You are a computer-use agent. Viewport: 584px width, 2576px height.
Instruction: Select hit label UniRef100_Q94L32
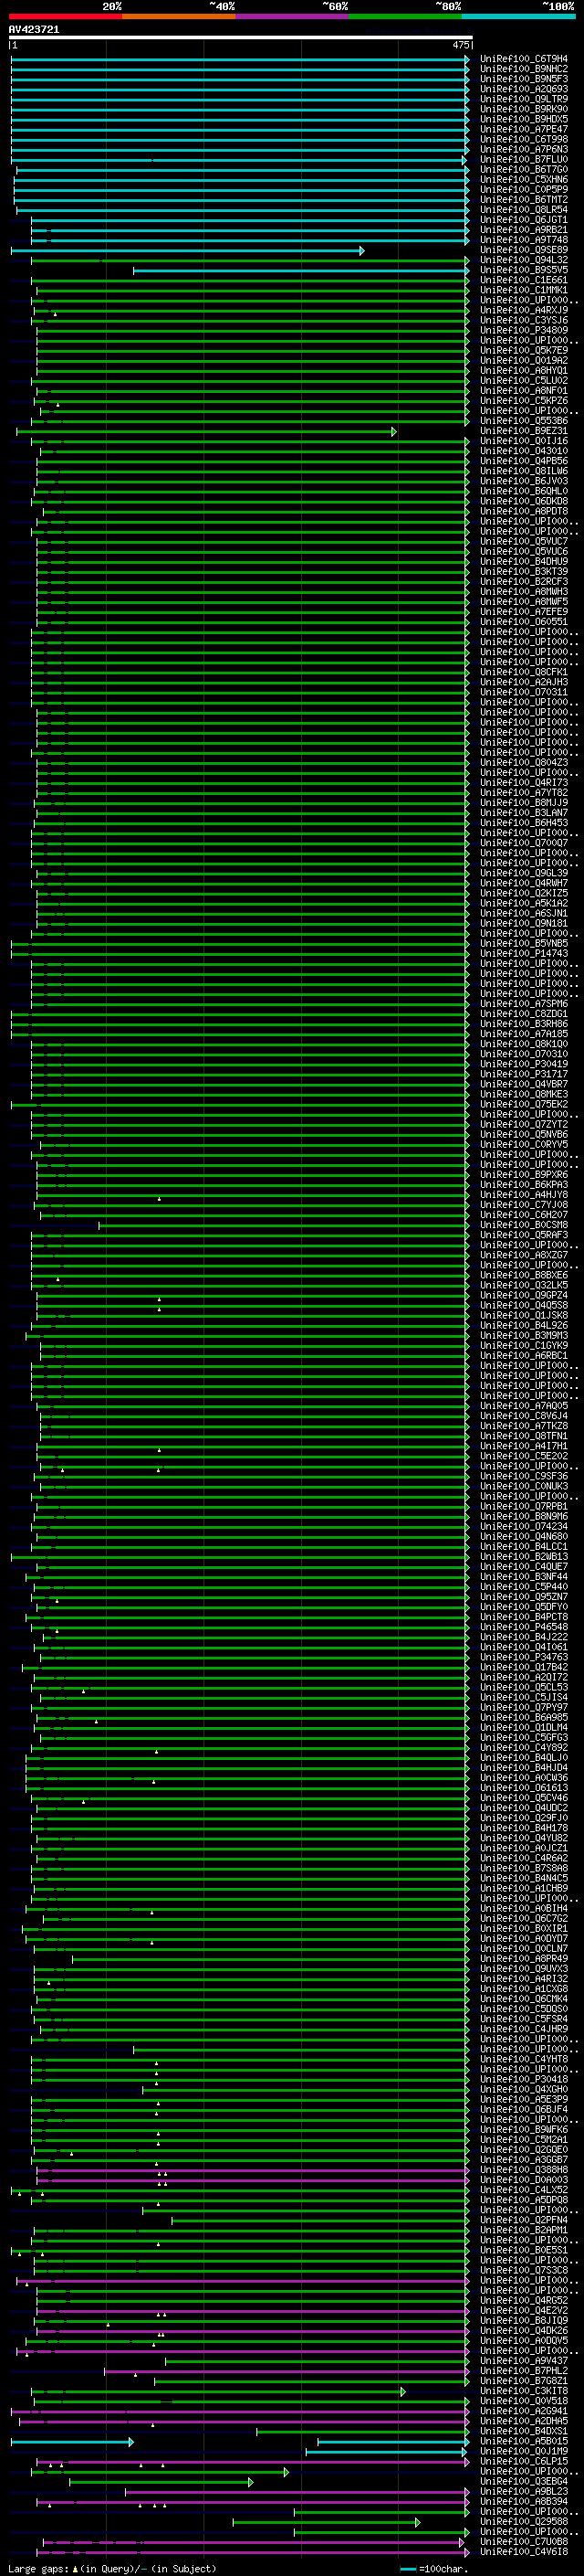tap(524, 260)
